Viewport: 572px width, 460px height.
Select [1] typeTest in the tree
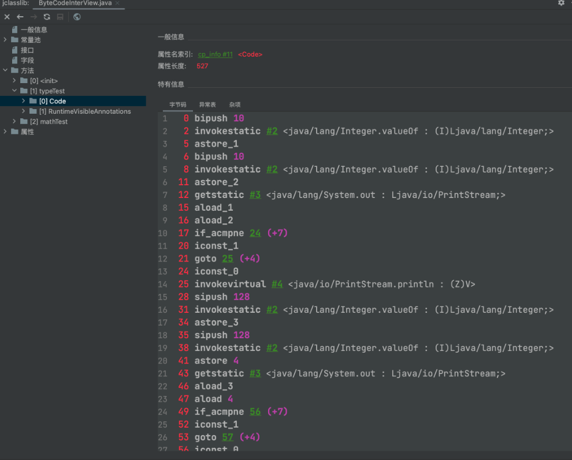click(x=47, y=91)
